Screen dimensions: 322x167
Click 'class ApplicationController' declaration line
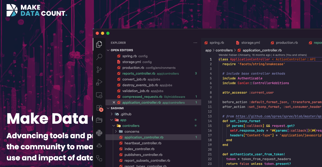click(267, 59)
